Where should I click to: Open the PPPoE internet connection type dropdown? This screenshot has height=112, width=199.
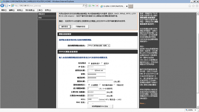point(99,46)
